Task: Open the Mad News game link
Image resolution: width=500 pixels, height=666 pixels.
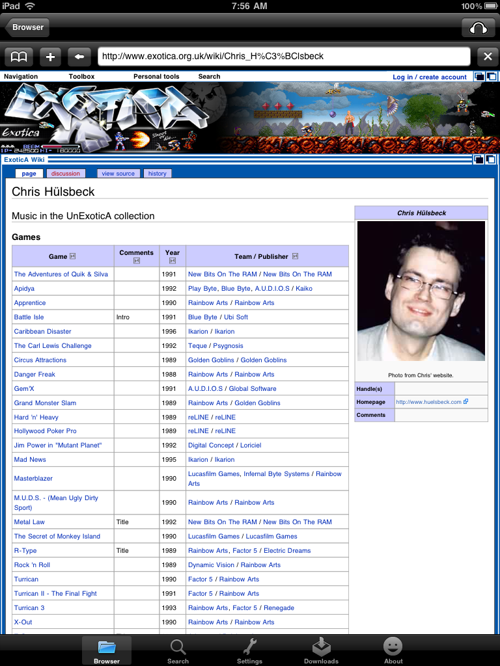Action: 30,460
